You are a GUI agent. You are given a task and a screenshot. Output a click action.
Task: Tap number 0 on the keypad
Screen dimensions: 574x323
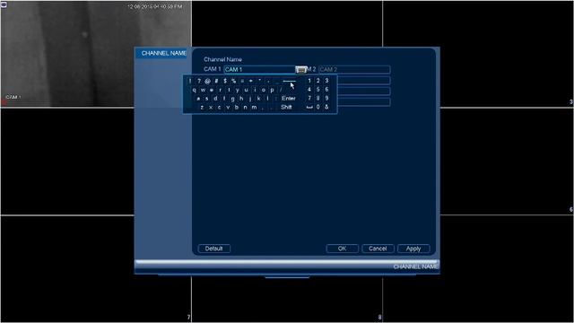click(x=318, y=107)
